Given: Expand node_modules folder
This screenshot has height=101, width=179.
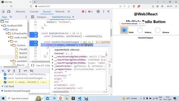Looking at the screenshot, I should (9, 37).
